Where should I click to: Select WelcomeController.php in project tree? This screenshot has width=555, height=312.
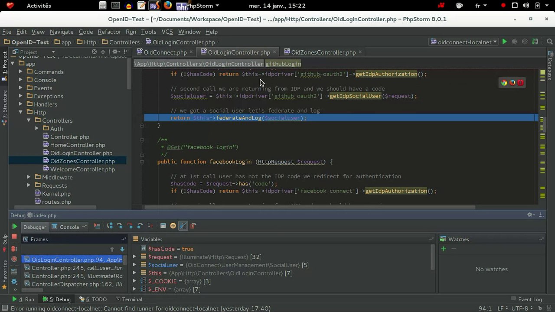pos(78,169)
